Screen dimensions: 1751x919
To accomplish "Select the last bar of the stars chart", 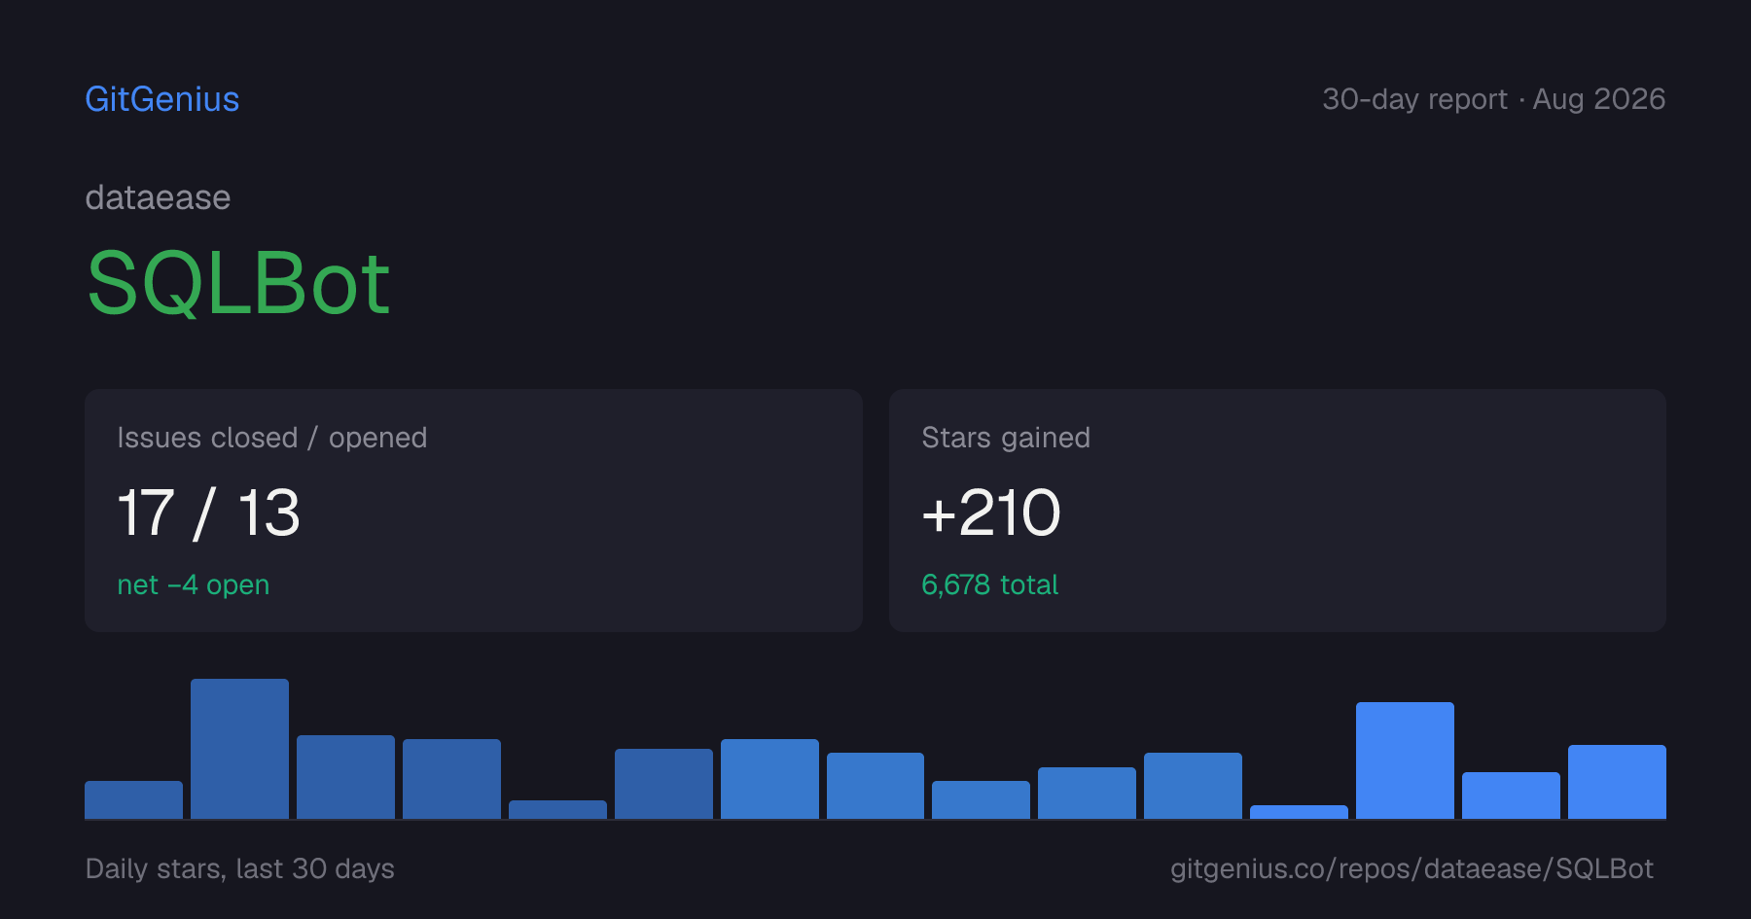I will pyautogui.click(x=1617, y=782).
